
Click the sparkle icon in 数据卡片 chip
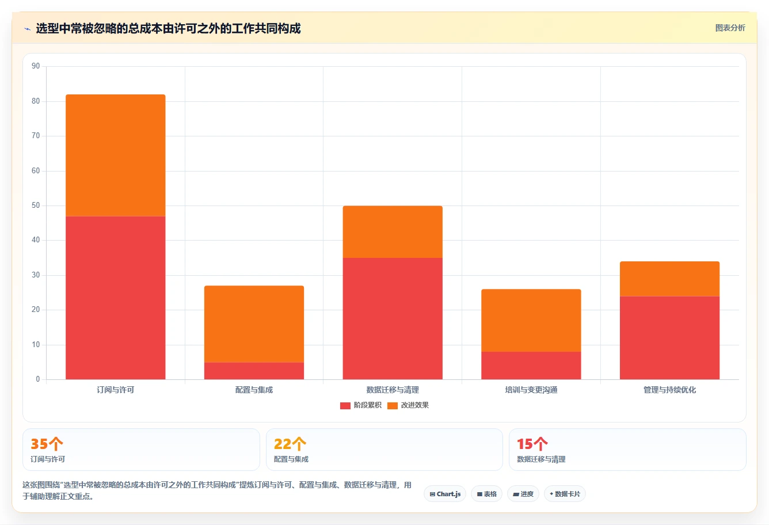551,494
